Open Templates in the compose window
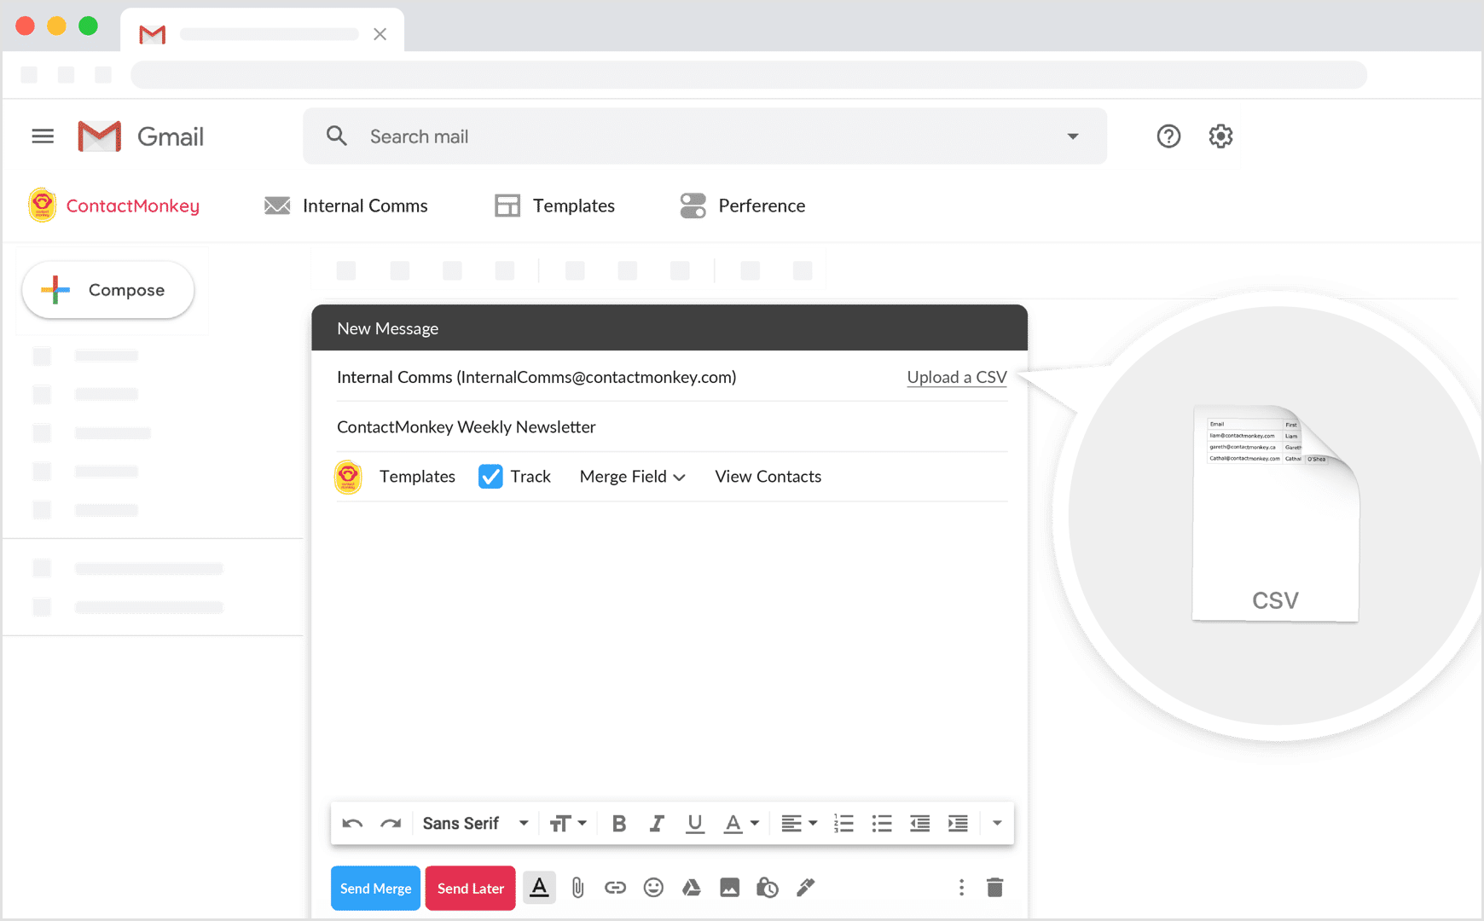1484x921 pixels. point(417,477)
